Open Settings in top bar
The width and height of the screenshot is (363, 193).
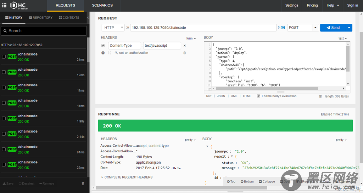[x=292, y=5]
